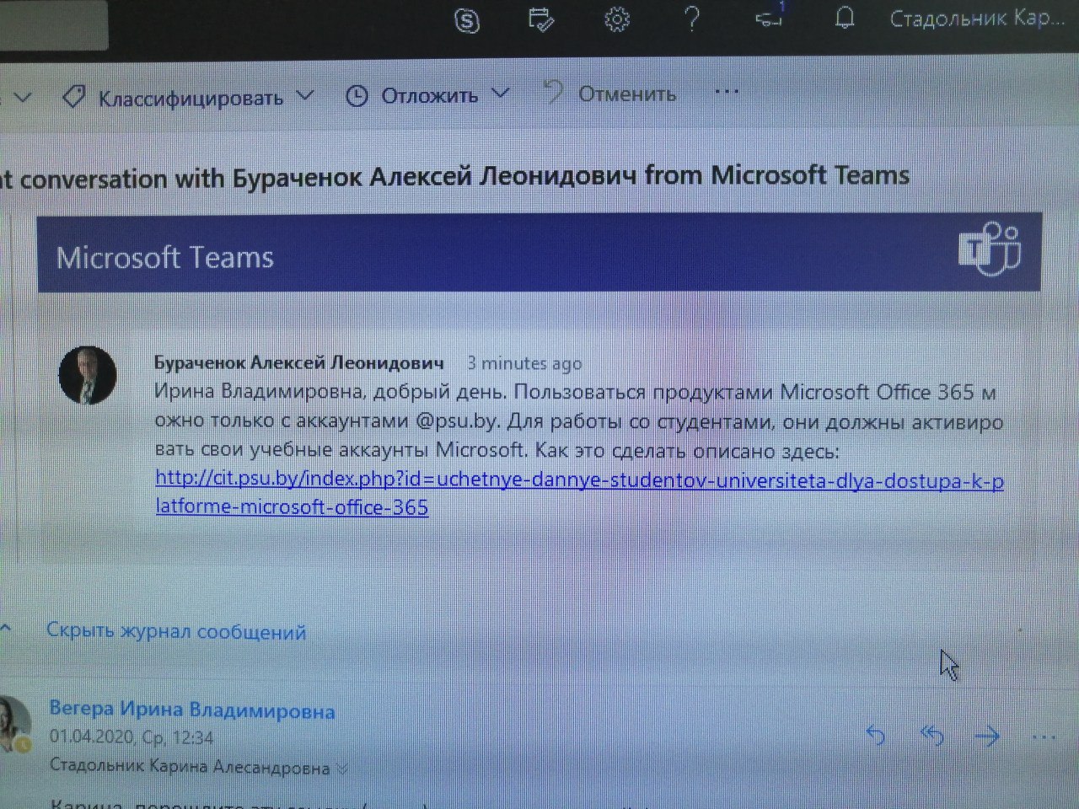Open the notifications bell
Screen dimensions: 1079x809
845,19
